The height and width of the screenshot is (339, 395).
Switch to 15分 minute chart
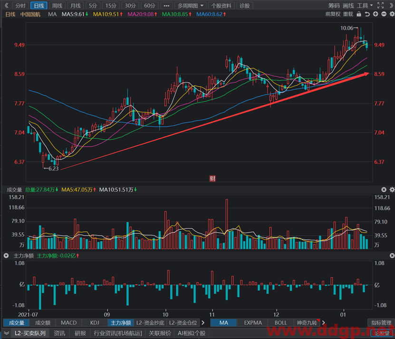[x=111, y=6]
